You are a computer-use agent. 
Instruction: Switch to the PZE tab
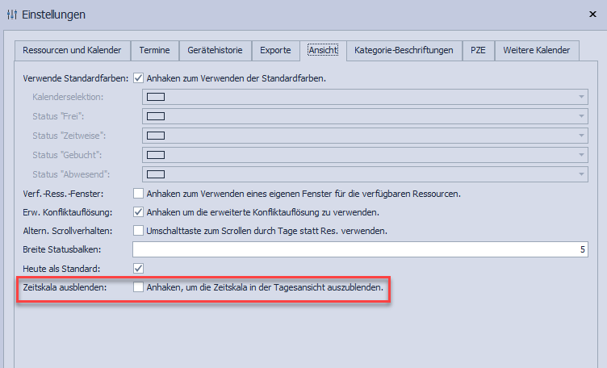coord(478,50)
